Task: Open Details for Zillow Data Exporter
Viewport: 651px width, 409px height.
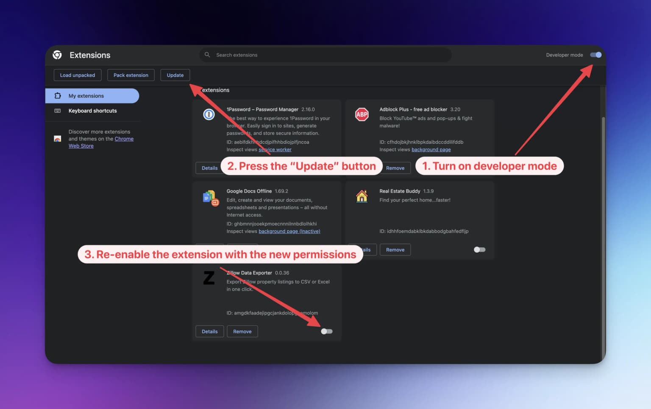Action: click(210, 331)
